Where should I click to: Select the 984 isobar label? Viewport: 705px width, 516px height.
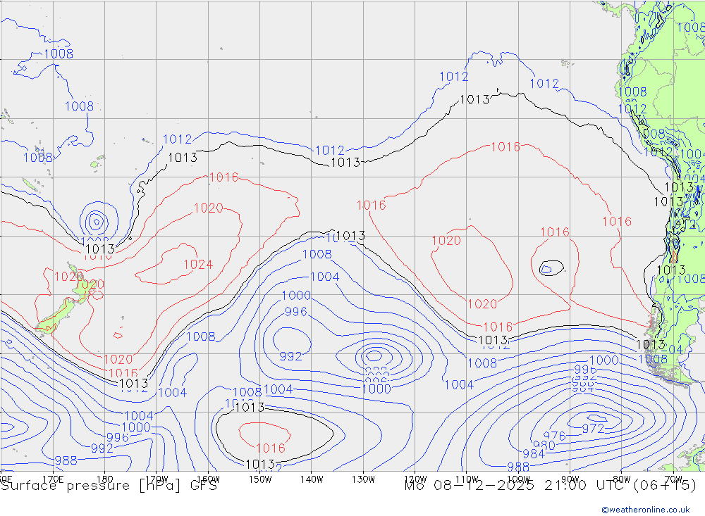pyautogui.click(x=534, y=454)
